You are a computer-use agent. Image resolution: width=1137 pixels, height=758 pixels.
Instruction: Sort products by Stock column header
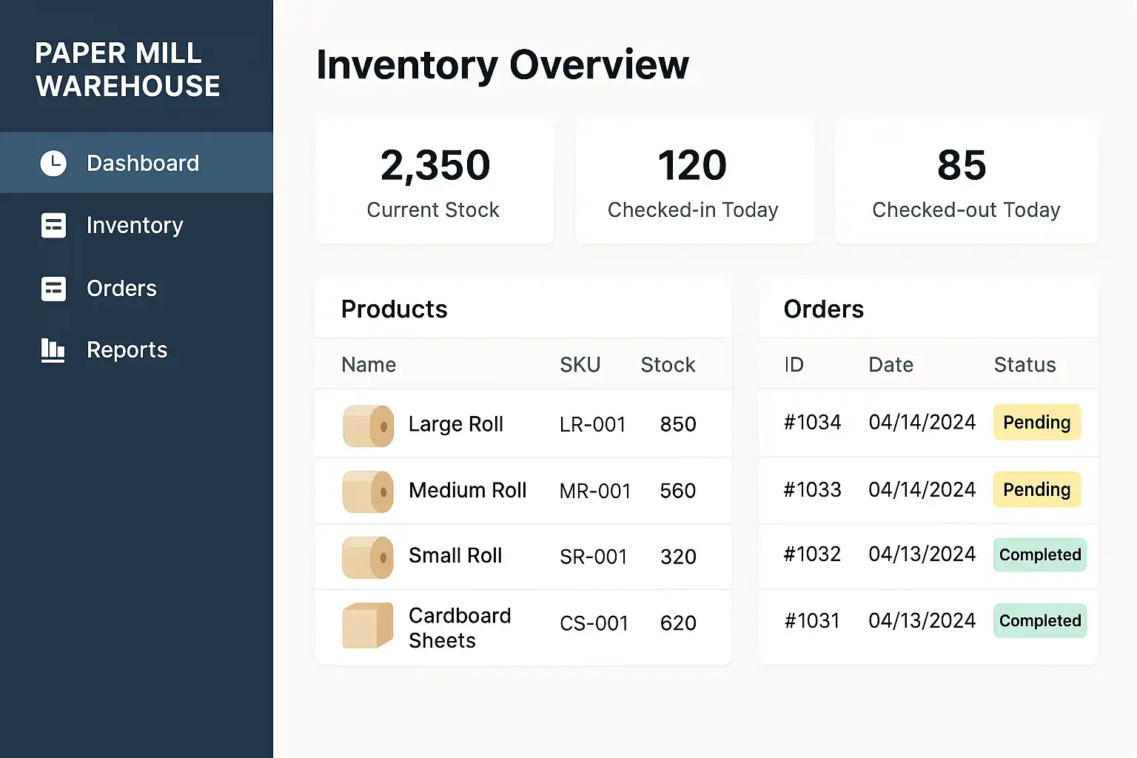(x=668, y=365)
